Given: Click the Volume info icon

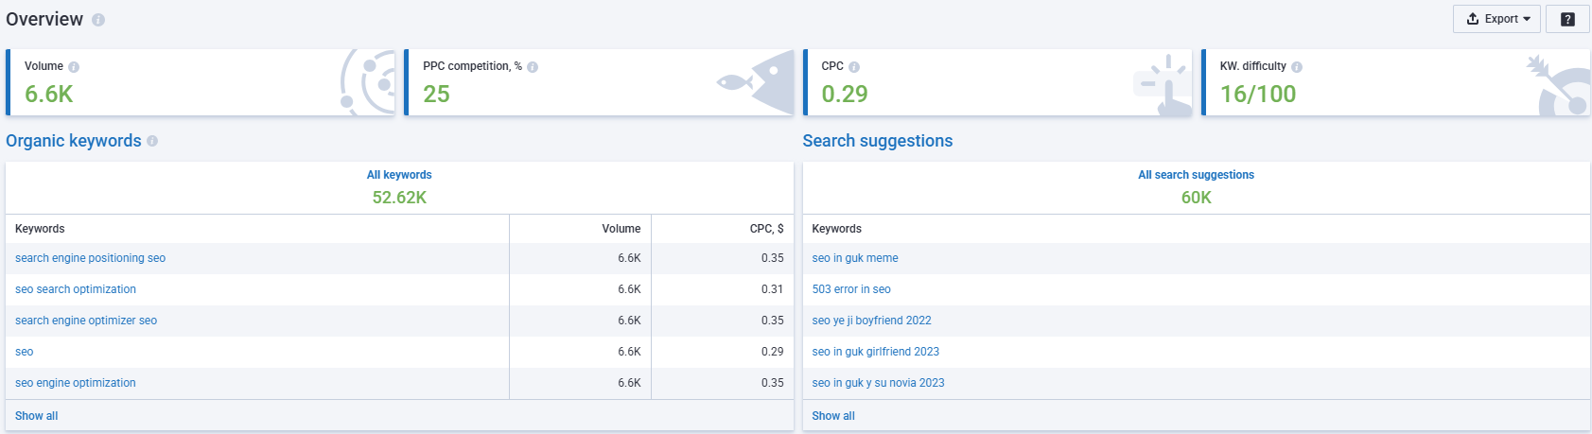Looking at the screenshot, I should (x=74, y=67).
